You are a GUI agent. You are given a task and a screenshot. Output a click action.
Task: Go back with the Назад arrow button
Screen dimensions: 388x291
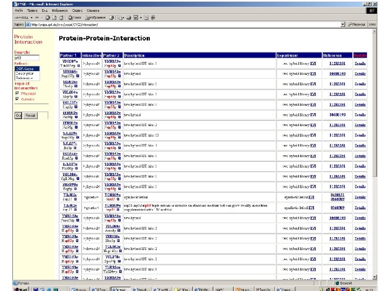[22, 18]
